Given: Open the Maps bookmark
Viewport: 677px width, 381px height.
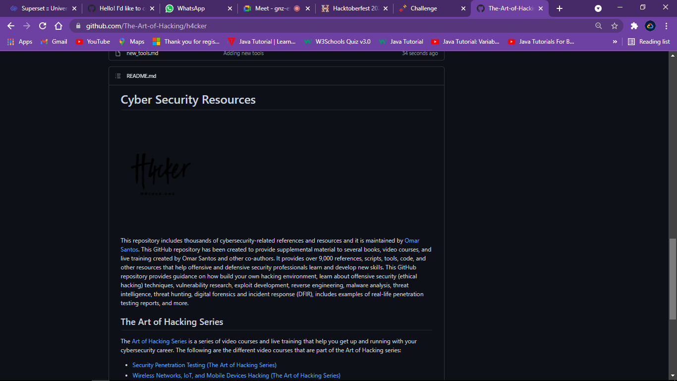Looking at the screenshot, I should point(131,42).
